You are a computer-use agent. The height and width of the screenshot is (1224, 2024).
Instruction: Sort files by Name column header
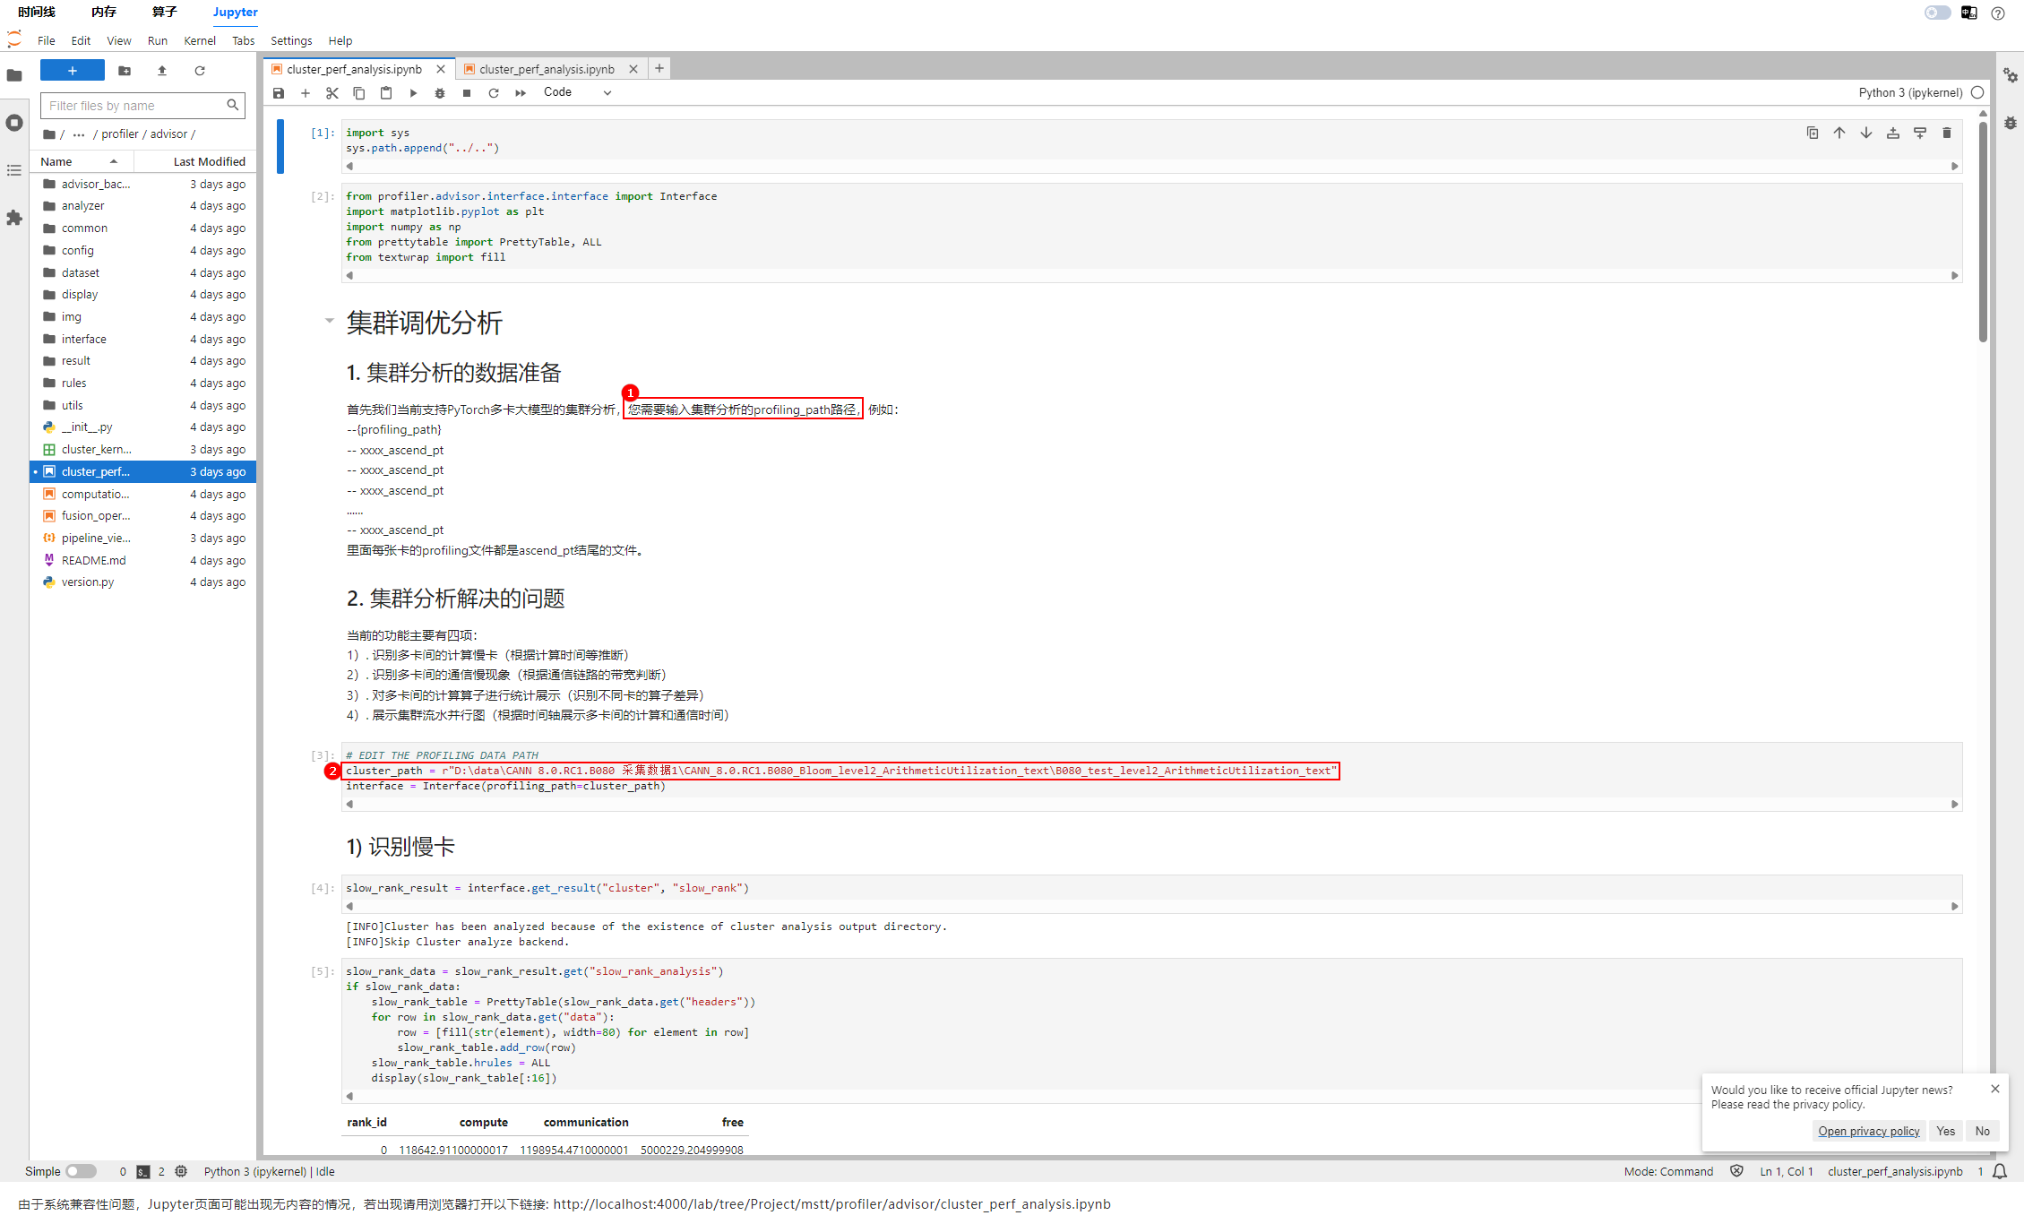(82, 161)
